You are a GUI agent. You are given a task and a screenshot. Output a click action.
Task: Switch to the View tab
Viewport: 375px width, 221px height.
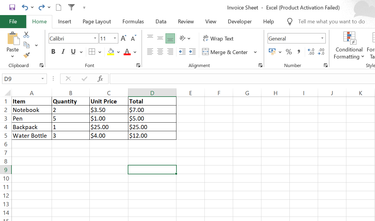pos(211,22)
